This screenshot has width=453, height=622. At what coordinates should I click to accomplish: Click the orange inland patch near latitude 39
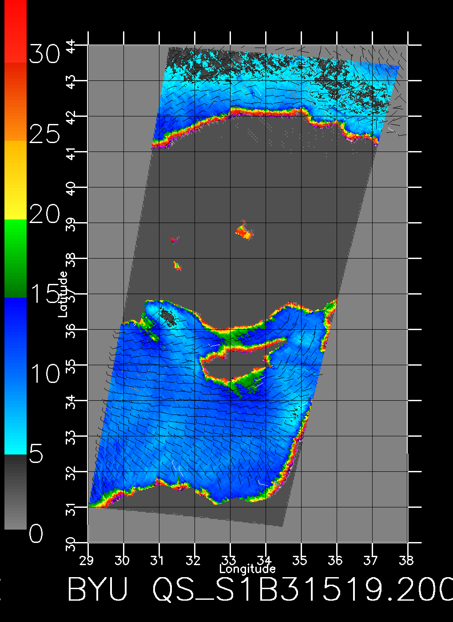coord(244,231)
